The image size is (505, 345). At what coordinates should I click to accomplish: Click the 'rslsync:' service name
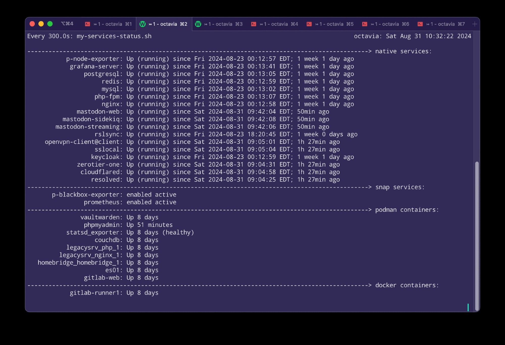(x=109, y=134)
